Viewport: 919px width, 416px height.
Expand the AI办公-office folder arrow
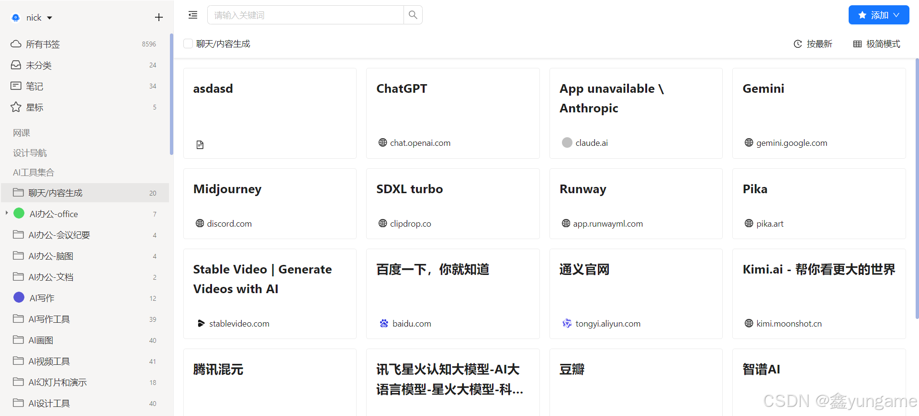pyautogui.click(x=7, y=213)
